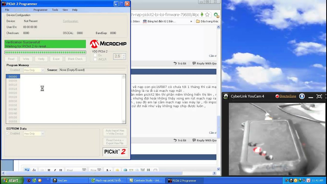Increase the VDD voltage with the stepper
The image size is (327, 184).
[x=124, y=55]
